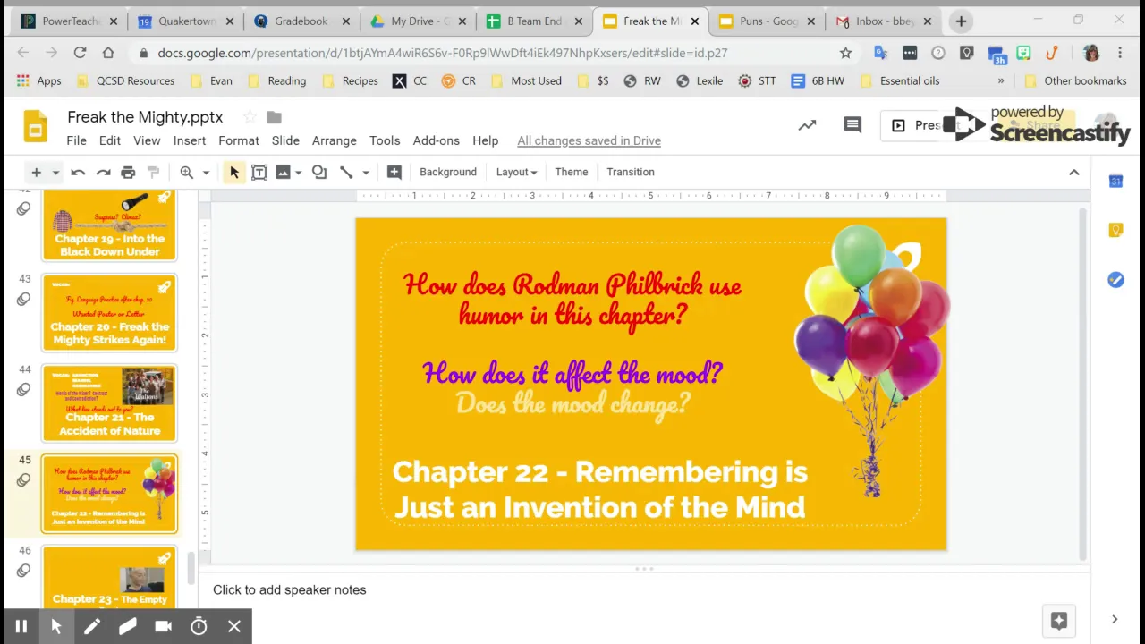Click Screencastify timer icon

click(199, 627)
